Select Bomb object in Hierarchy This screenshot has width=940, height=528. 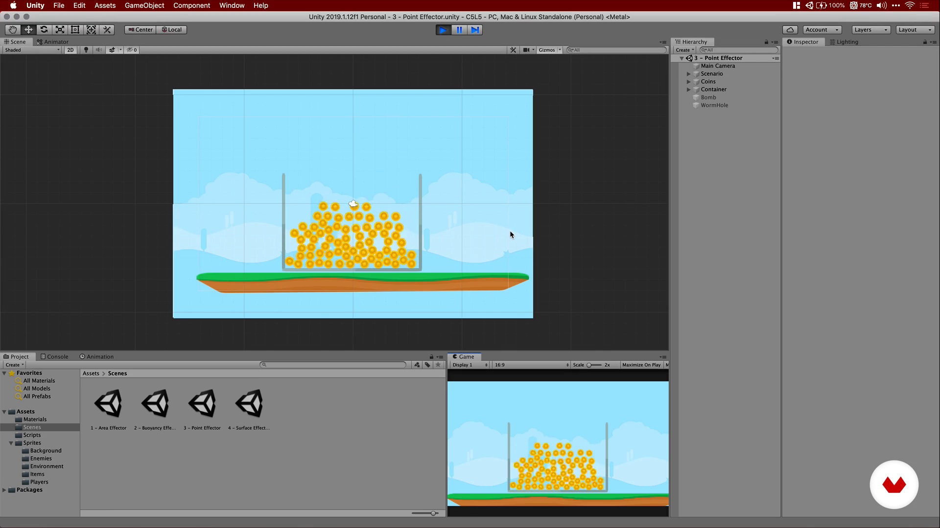[x=708, y=97]
